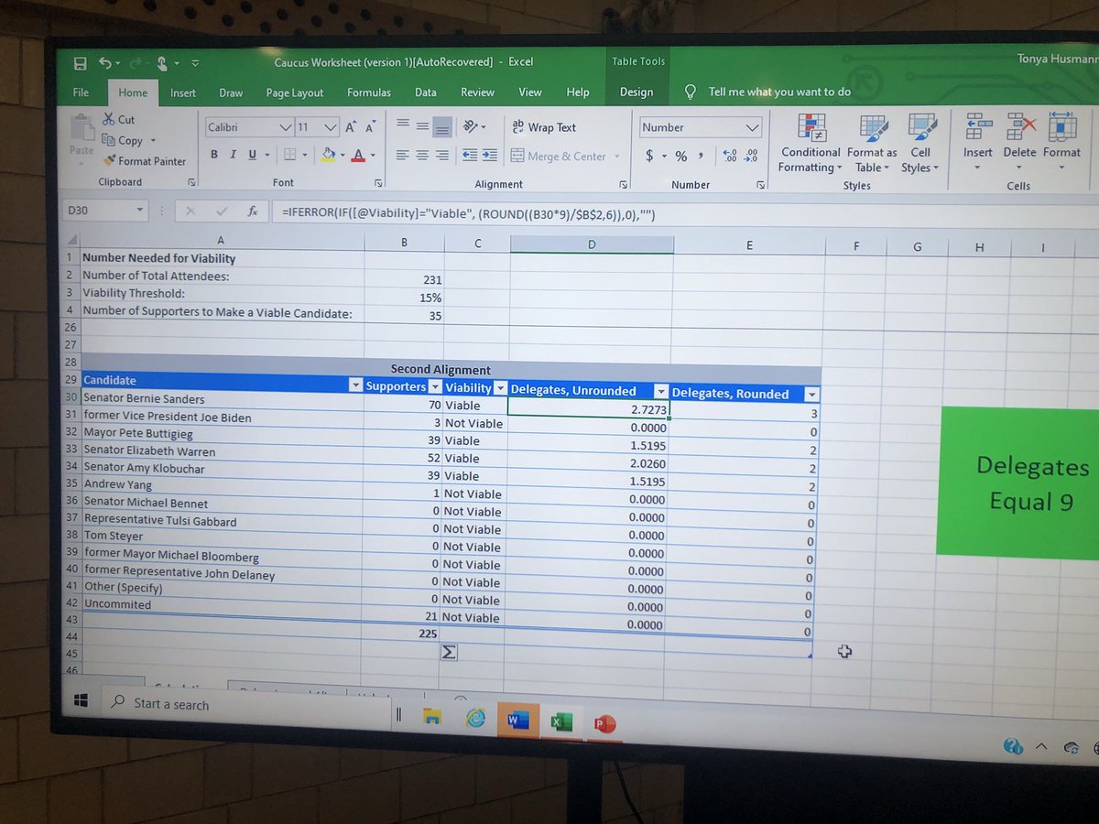Click the Insert cells button
The width and height of the screenshot is (1099, 824).
click(x=977, y=144)
